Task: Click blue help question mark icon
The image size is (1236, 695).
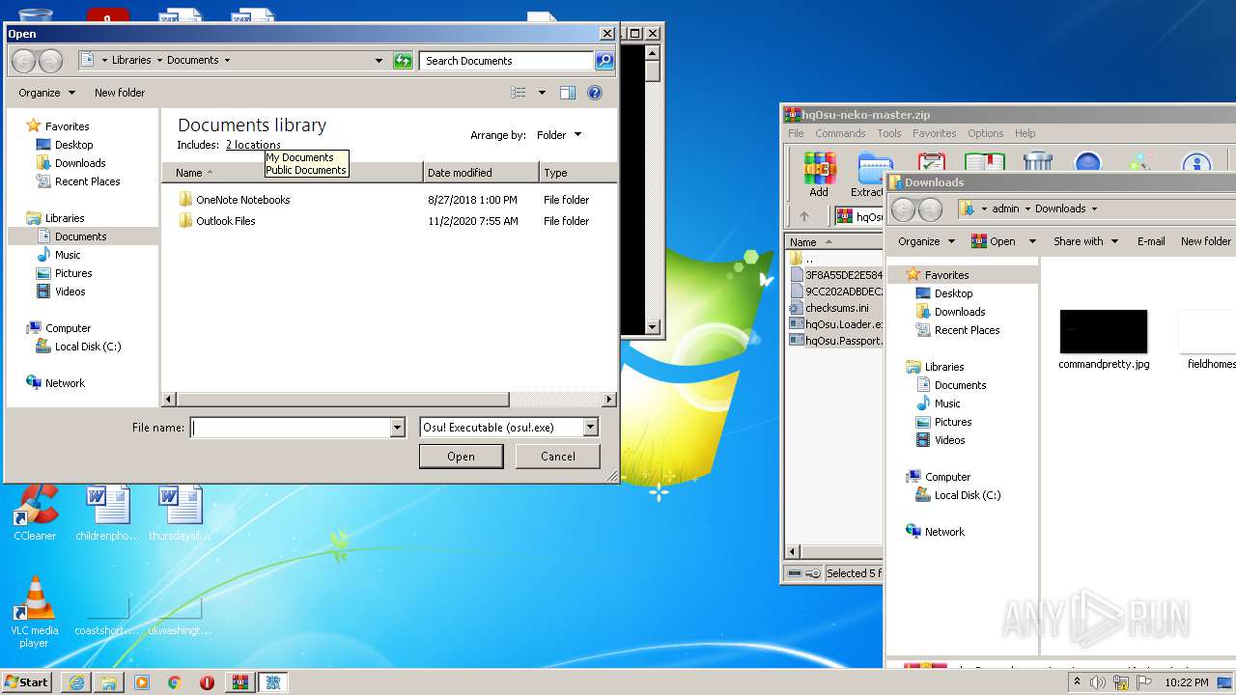Action: [595, 93]
